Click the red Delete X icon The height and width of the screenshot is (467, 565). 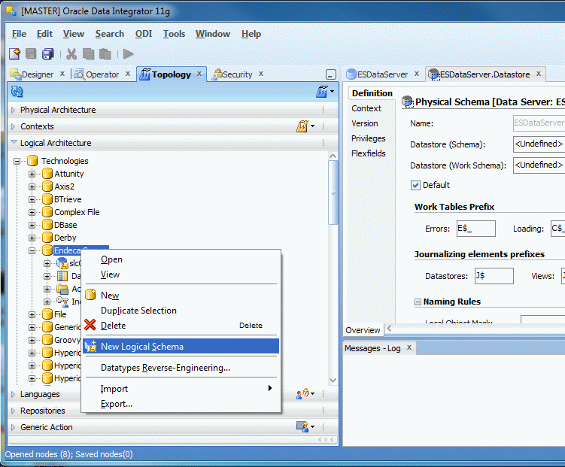point(90,325)
